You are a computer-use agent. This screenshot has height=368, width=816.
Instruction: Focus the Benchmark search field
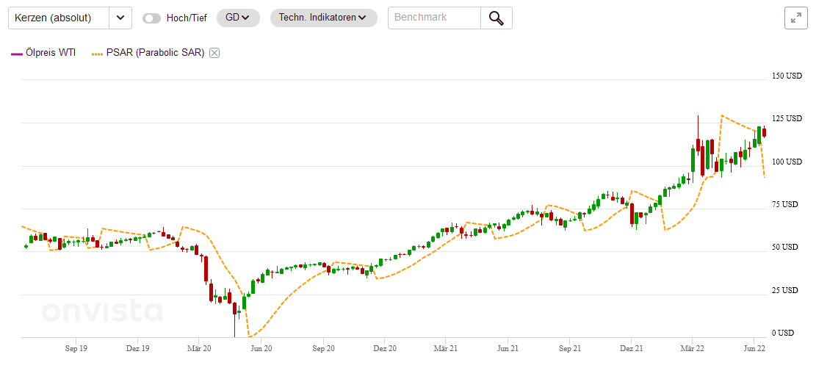pyautogui.click(x=434, y=18)
